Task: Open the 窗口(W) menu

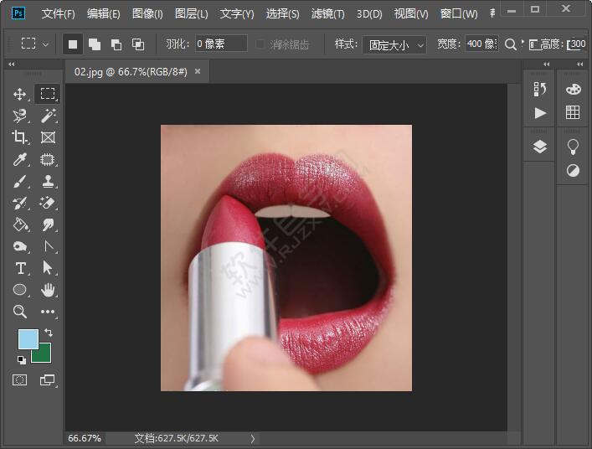Action: tap(459, 14)
